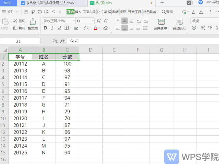The height and width of the screenshot is (164, 219).
Task: Open the 文件 file menu
Action: coord(10,12)
